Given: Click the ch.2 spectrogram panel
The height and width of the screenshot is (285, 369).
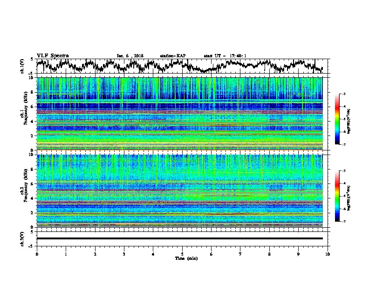Looking at the screenshot, I should (179, 191).
